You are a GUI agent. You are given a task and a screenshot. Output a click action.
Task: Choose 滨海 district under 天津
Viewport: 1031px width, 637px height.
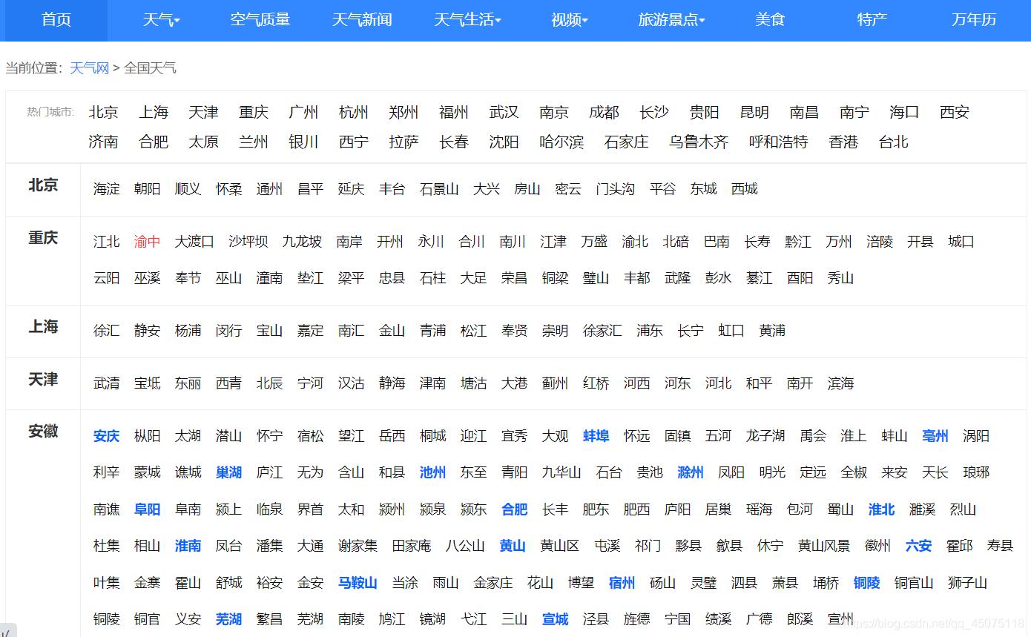point(840,383)
